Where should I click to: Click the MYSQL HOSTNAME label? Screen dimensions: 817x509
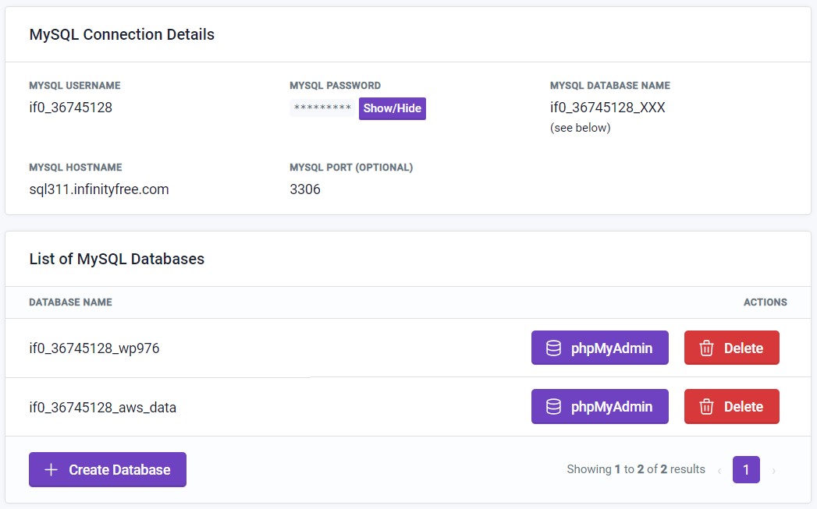coord(76,167)
